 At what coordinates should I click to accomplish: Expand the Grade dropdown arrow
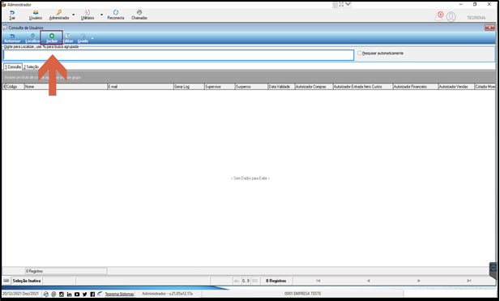92,39
